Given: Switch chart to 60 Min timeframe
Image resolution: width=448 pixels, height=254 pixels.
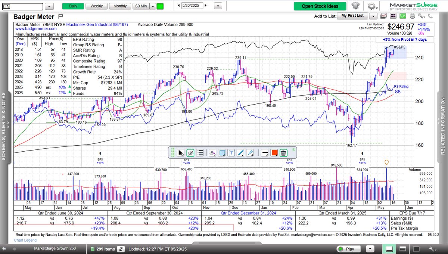Looking at the screenshot, I should pos(141,6).
